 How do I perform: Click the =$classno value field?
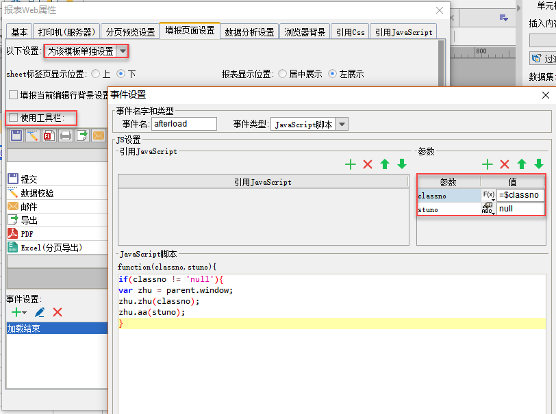[520, 195]
